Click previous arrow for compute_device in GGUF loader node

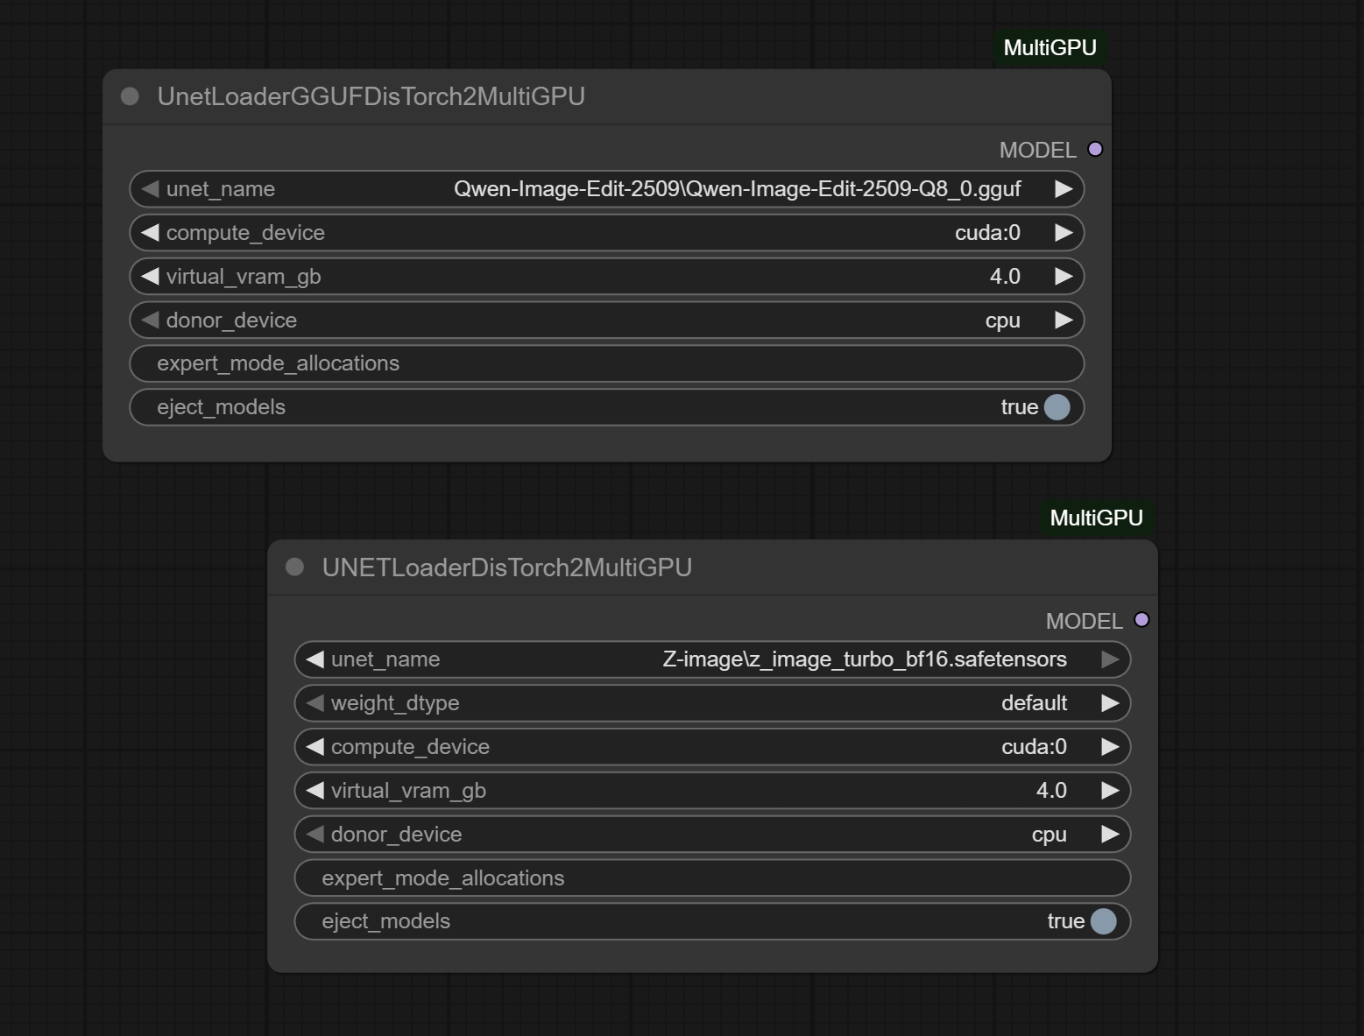(150, 233)
